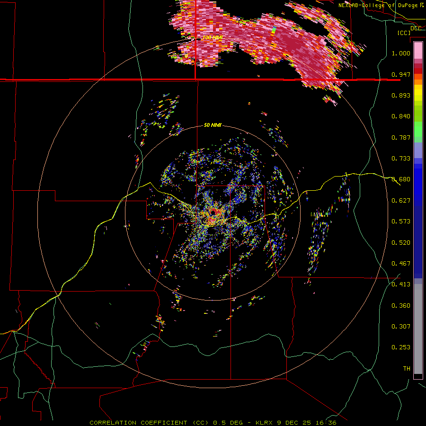
Task: Click the [CC] legend header
Action: click(x=404, y=33)
